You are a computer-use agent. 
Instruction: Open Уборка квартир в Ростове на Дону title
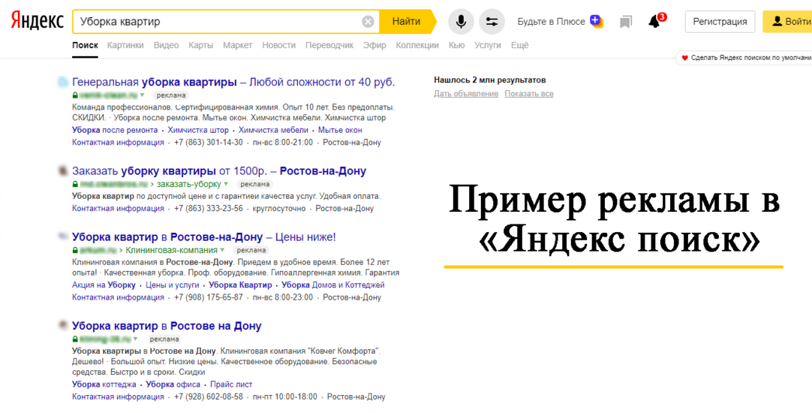click(167, 325)
